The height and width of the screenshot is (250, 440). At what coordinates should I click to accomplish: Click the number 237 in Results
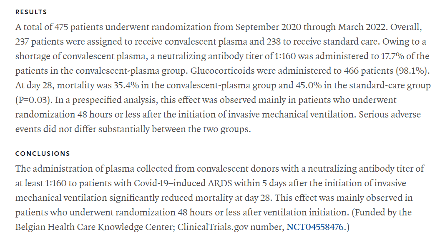click(23, 42)
